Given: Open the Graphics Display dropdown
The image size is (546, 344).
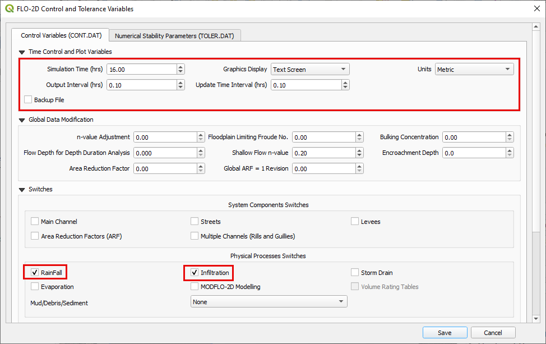Looking at the screenshot, I should (x=309, y=70).
